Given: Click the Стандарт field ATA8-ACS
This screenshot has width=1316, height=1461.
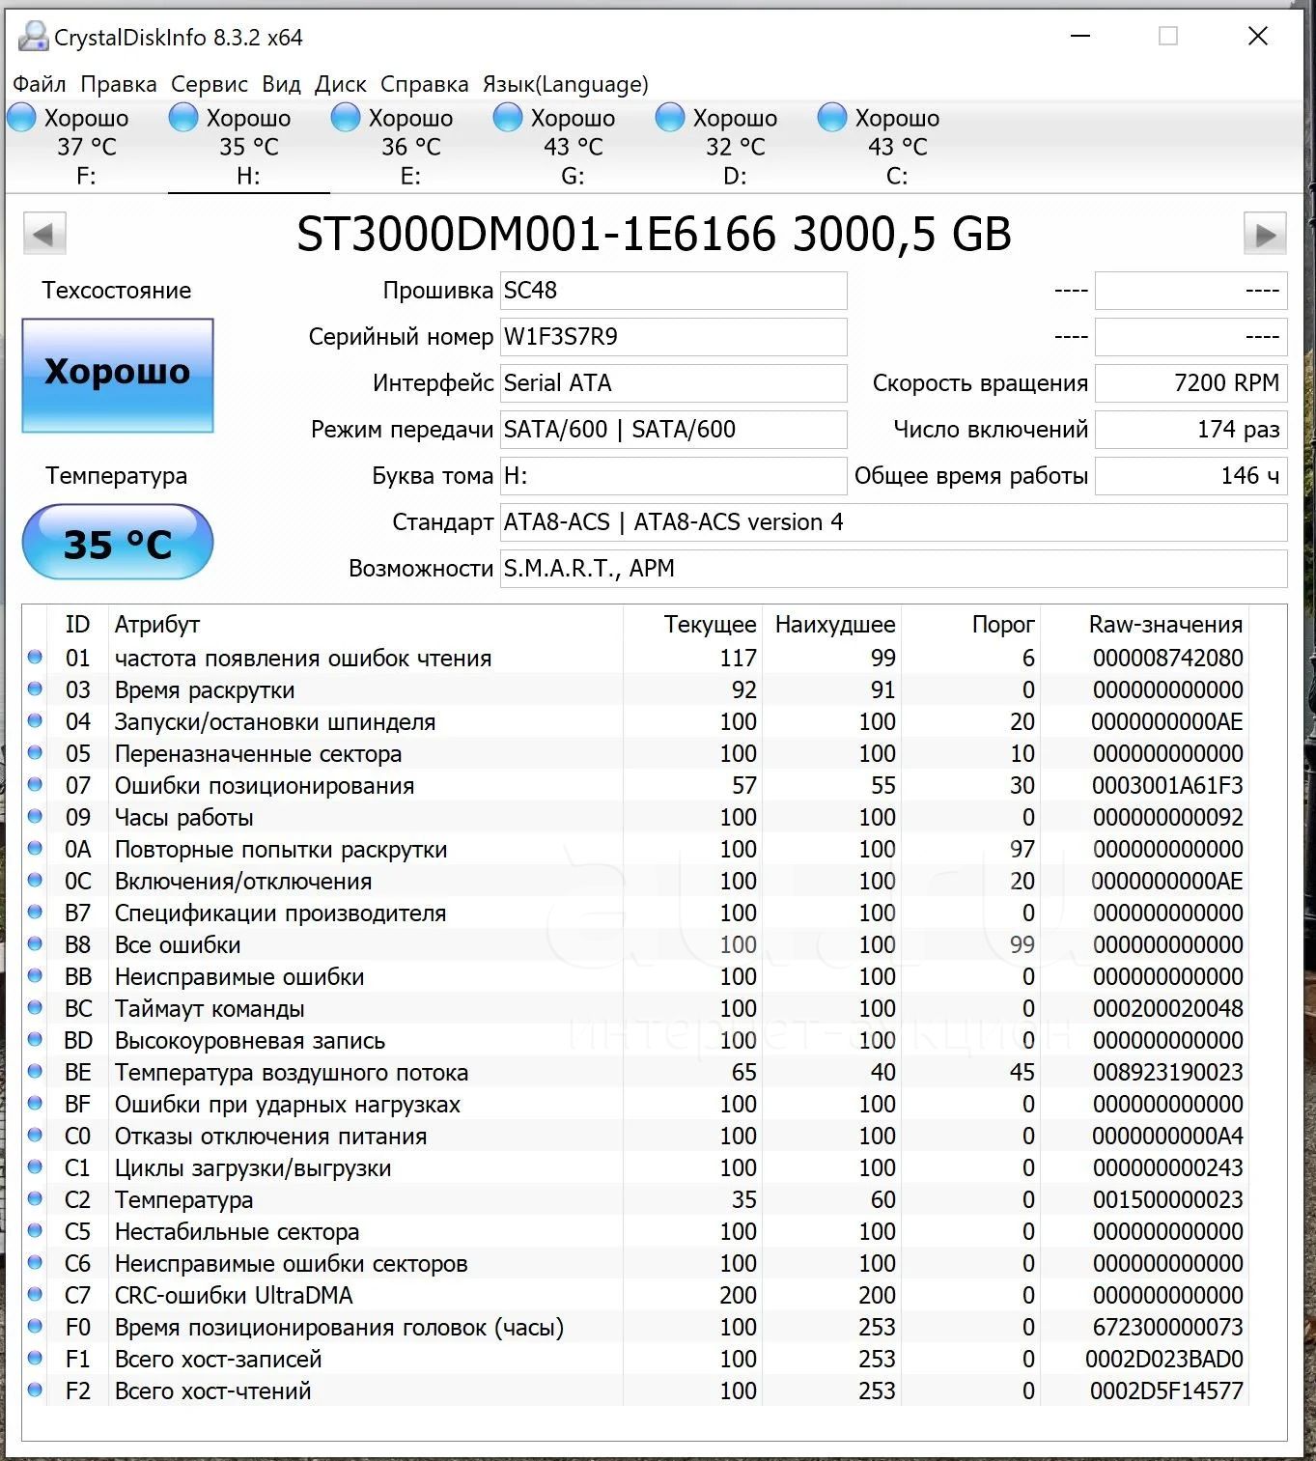Looking at the screenshot, I should pyautogui.click(x=894, y=522).
